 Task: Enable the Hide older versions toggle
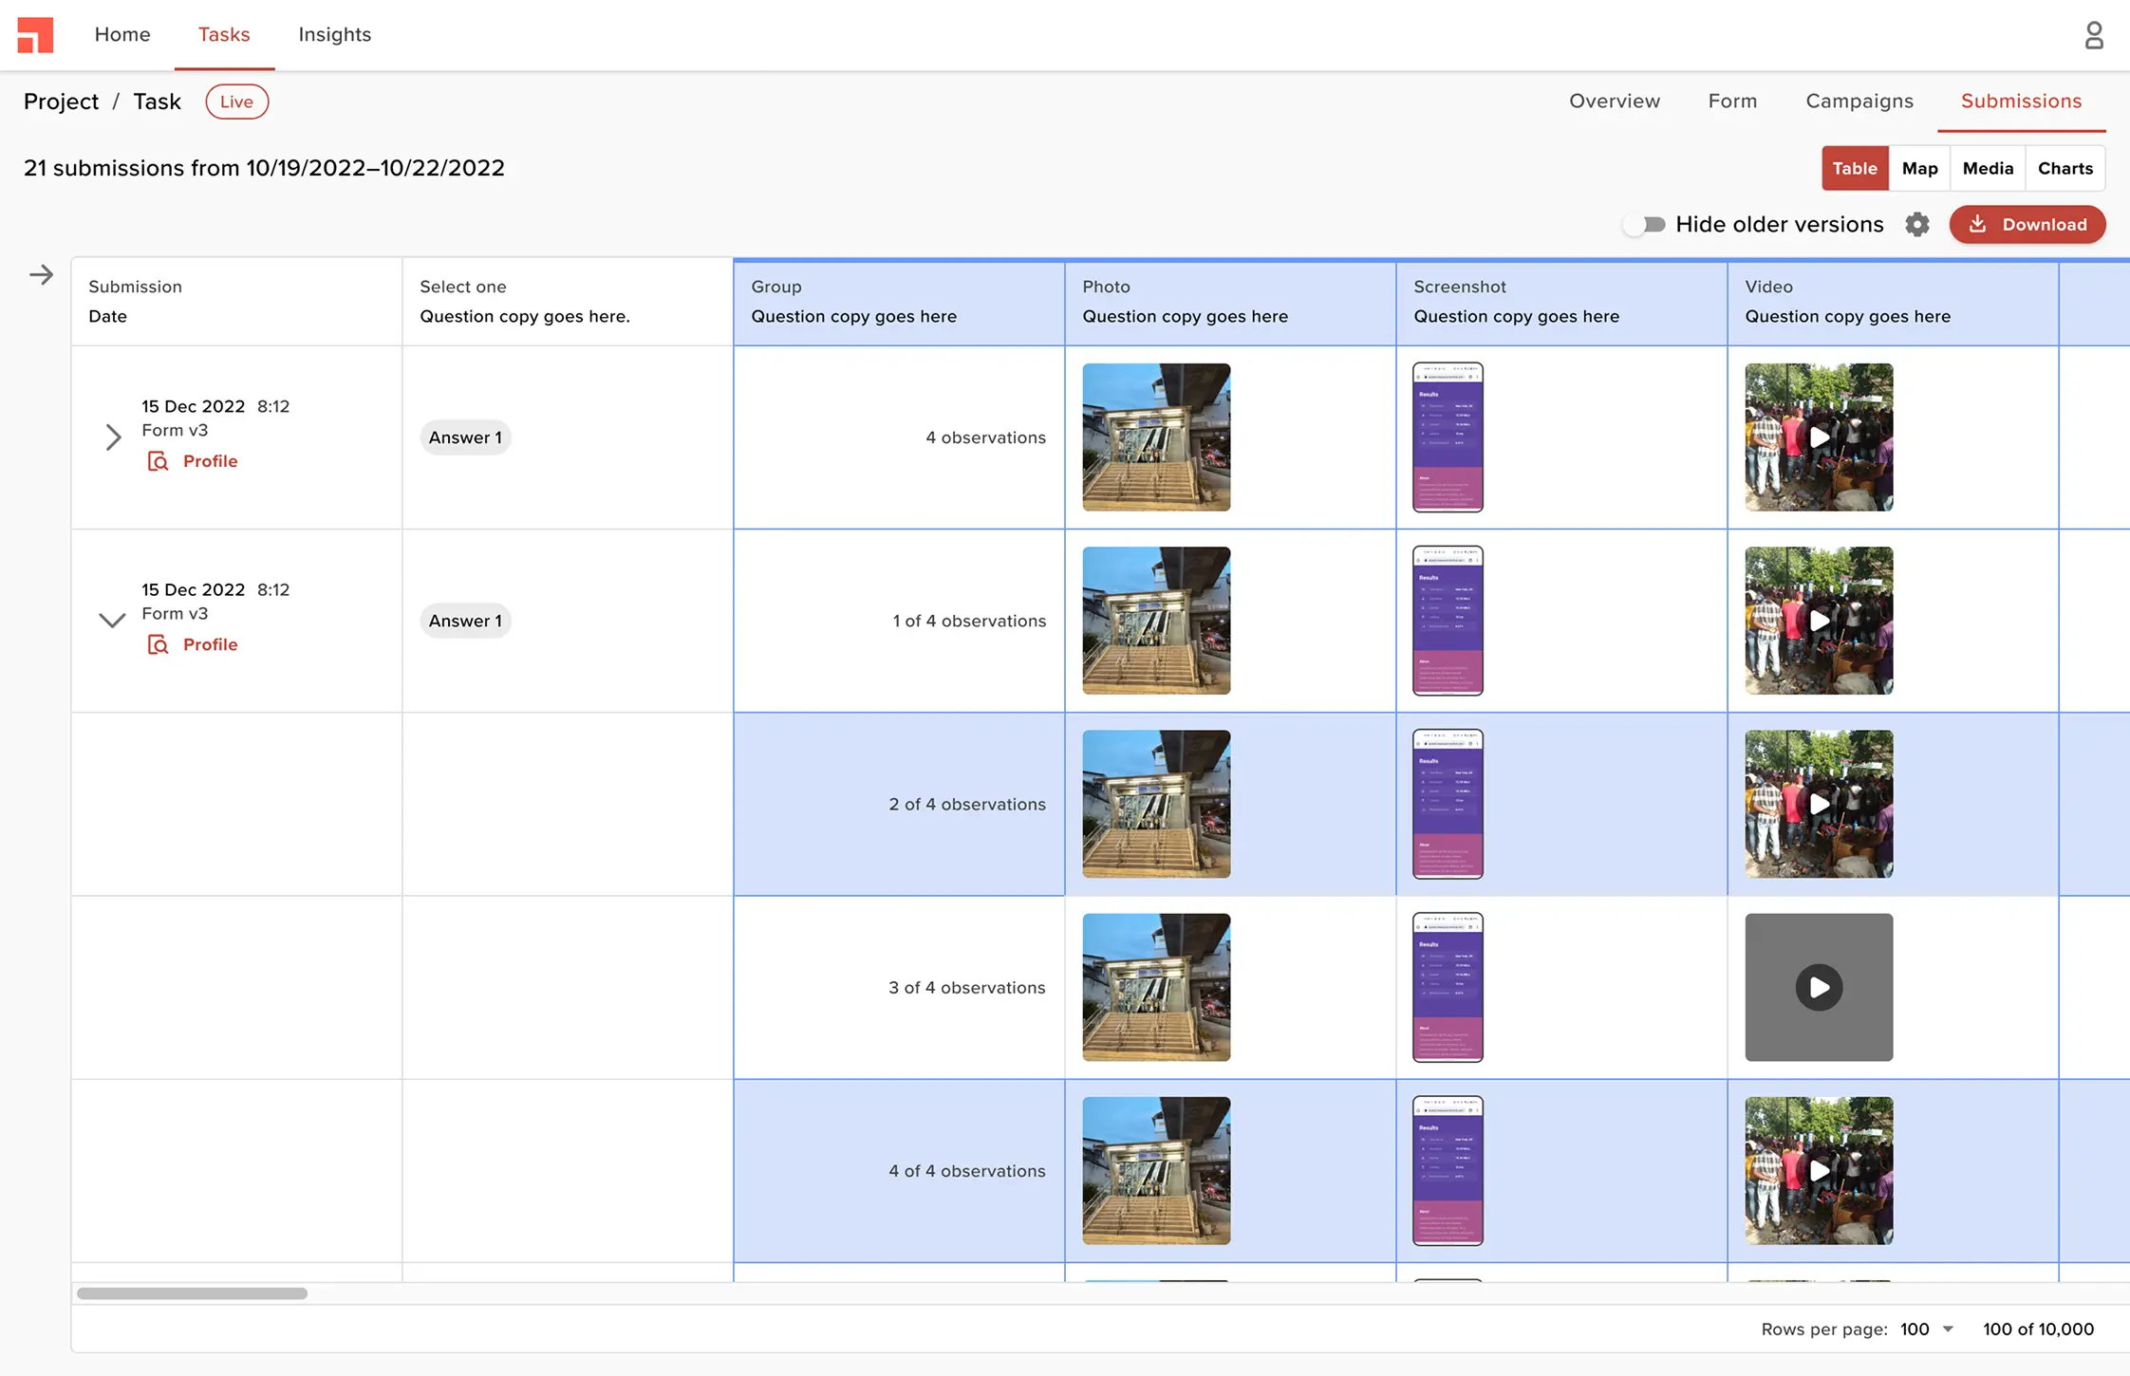tap(1645, 224)
